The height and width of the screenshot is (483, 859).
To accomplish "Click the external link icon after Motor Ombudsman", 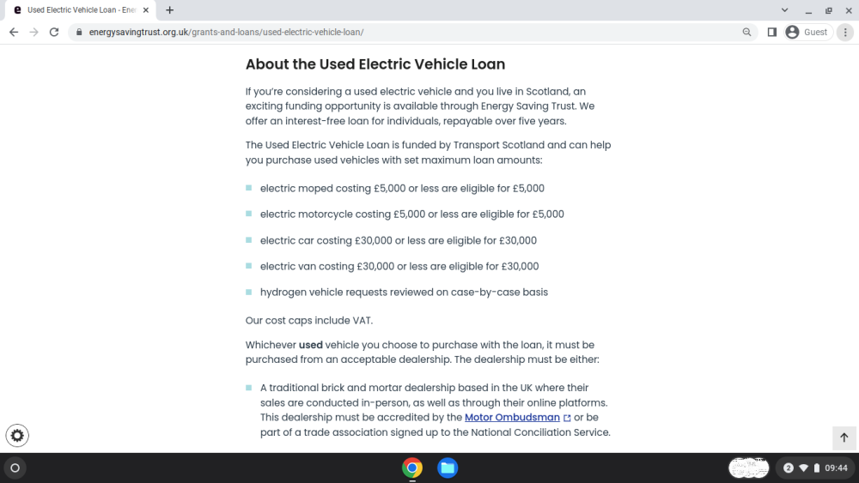I will click(567, 418).
